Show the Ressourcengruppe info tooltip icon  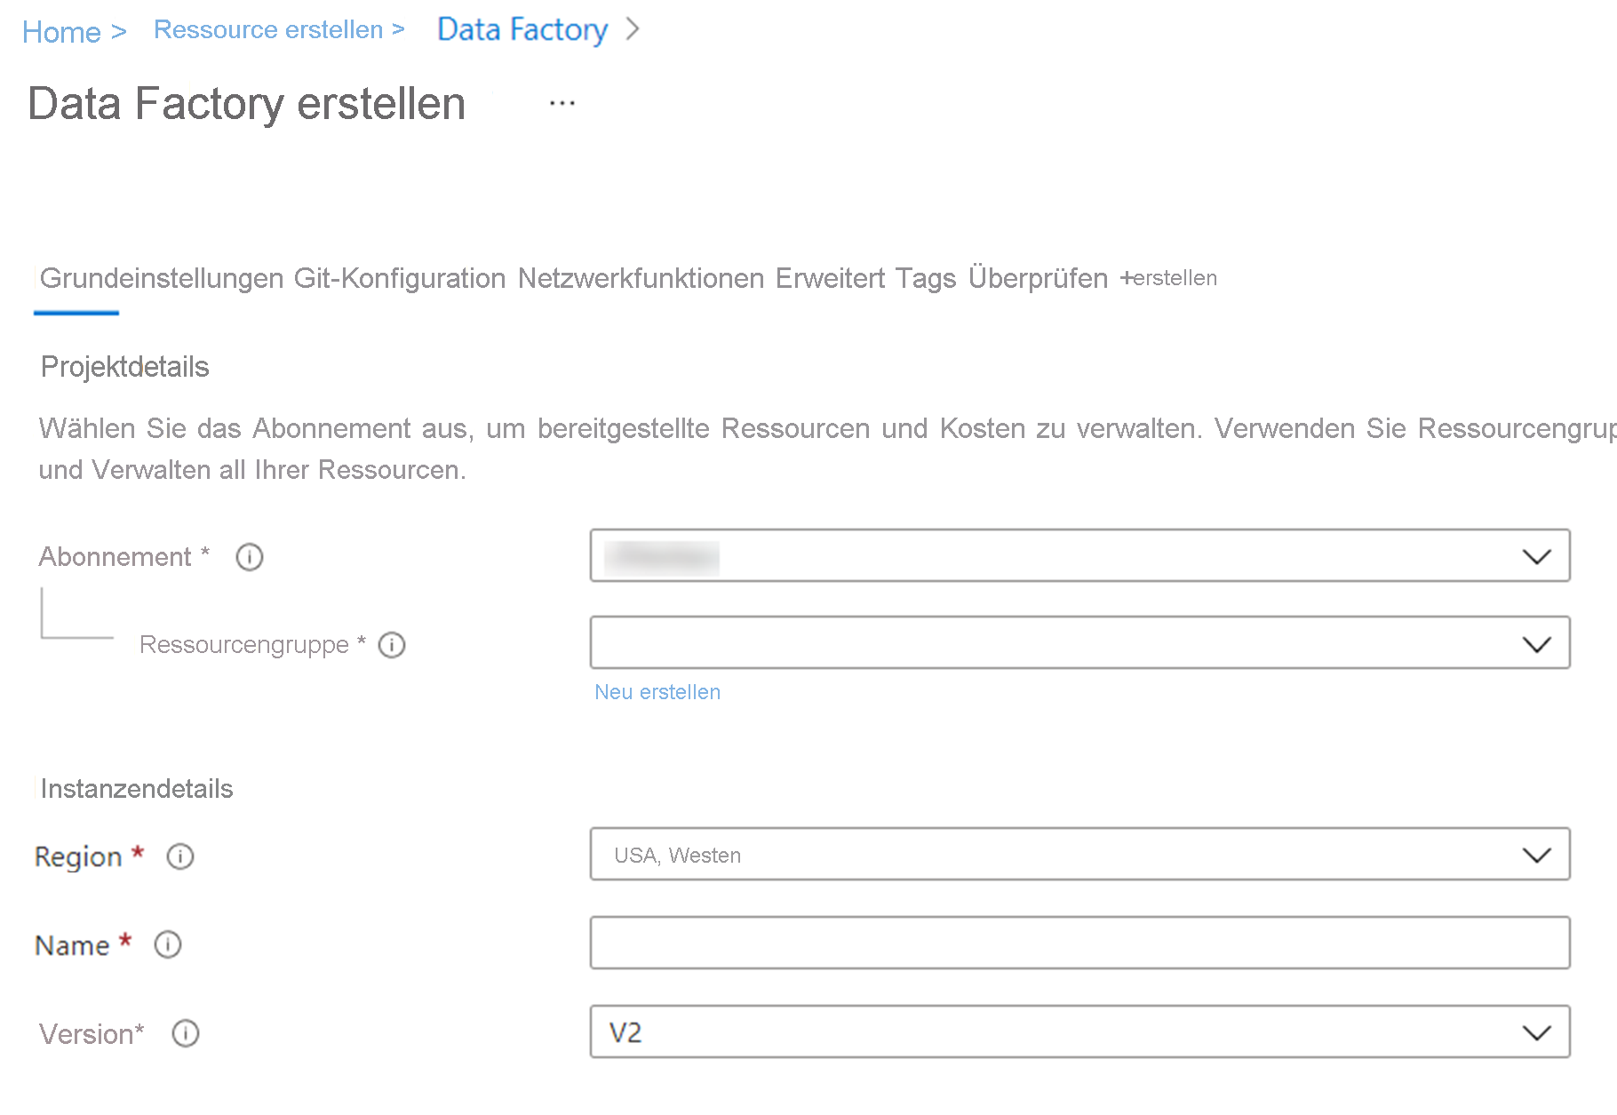point(392,644)
